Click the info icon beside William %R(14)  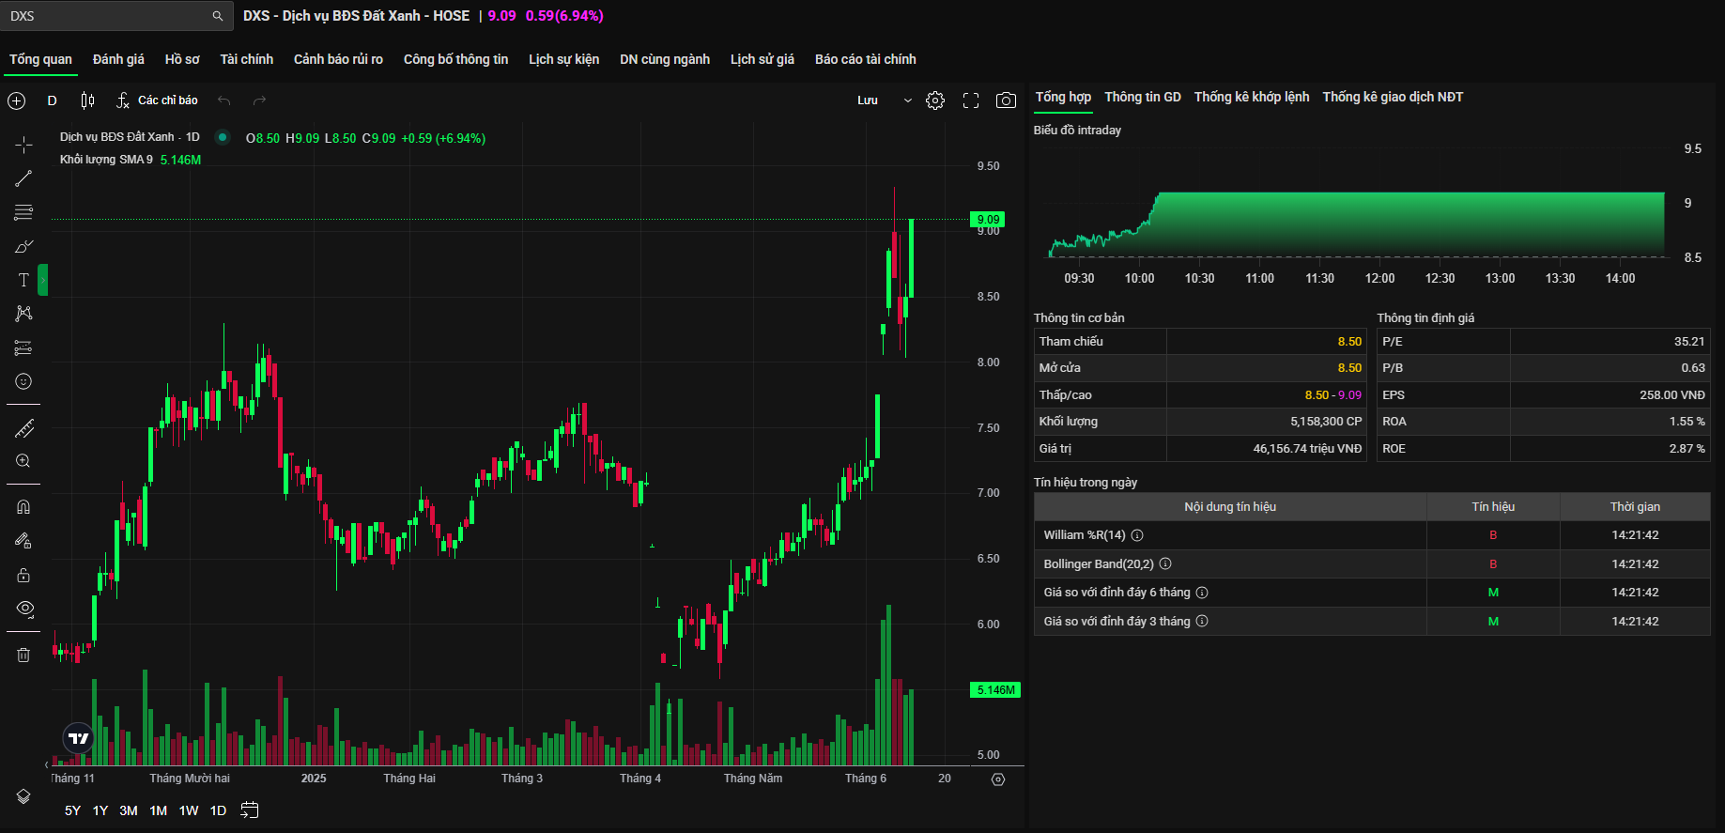point(1137,535)
